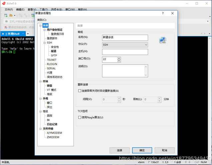Click the down arrow of 说明 box scrollbar
The width and height of the screenshot is (212, 165).
pos(146,75)
